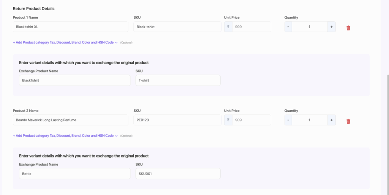This screenshot has height=195, width=389.
Task: Edit the T-shirt exchange SKU field
Action: pyautogui.click(x=178, y=80)
